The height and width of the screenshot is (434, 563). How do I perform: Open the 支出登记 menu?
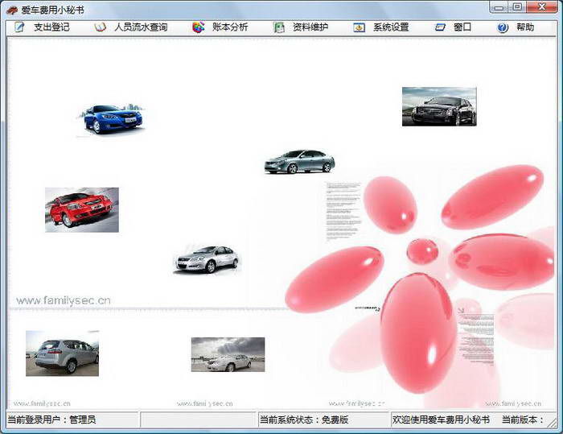(51, 27)
